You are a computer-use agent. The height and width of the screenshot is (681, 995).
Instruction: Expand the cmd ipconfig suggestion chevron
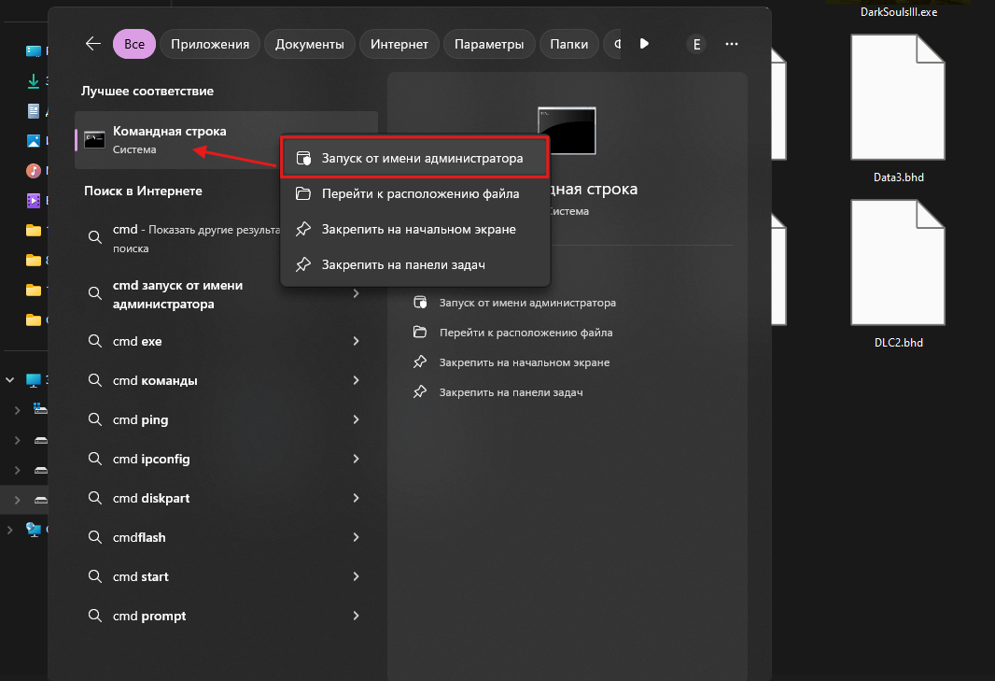click(356, 459)
